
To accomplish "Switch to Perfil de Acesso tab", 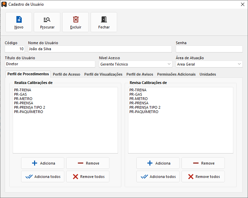I will 67,74.
